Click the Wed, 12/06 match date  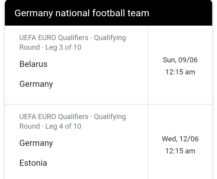click(180, 139)
